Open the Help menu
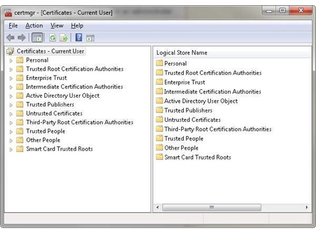Viewport: 316px width, 229px height. pos(77,26)
